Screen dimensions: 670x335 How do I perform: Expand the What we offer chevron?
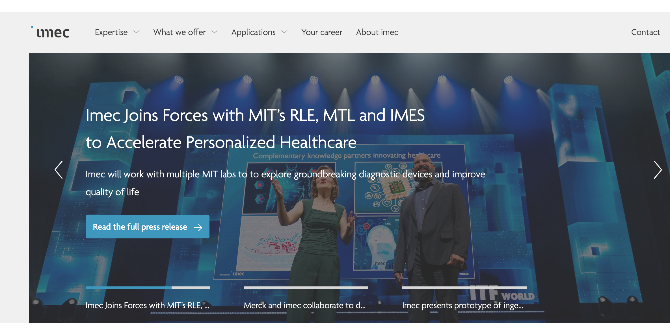215,32
